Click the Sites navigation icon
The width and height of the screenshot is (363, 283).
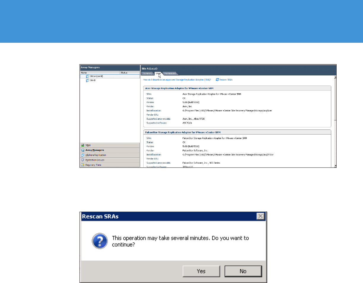[x=83, y=145]
